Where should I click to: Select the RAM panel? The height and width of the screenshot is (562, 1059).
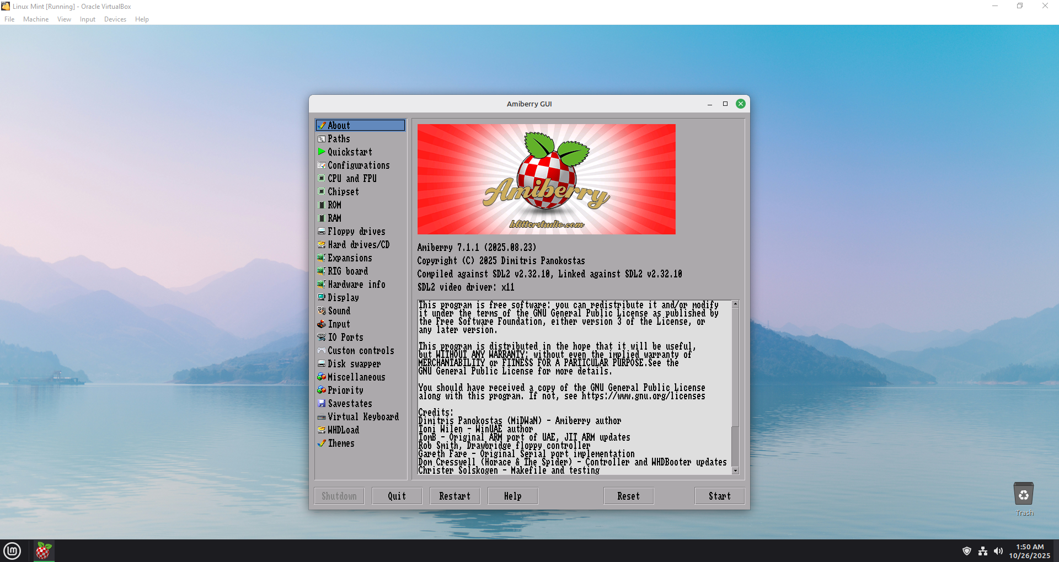pos(360,218)
